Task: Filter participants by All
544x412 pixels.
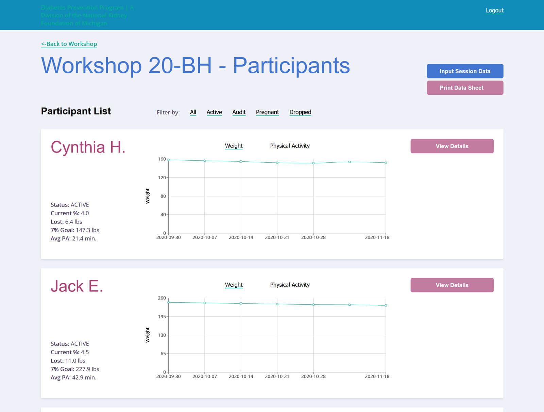Action: click(x=193, y=112)
